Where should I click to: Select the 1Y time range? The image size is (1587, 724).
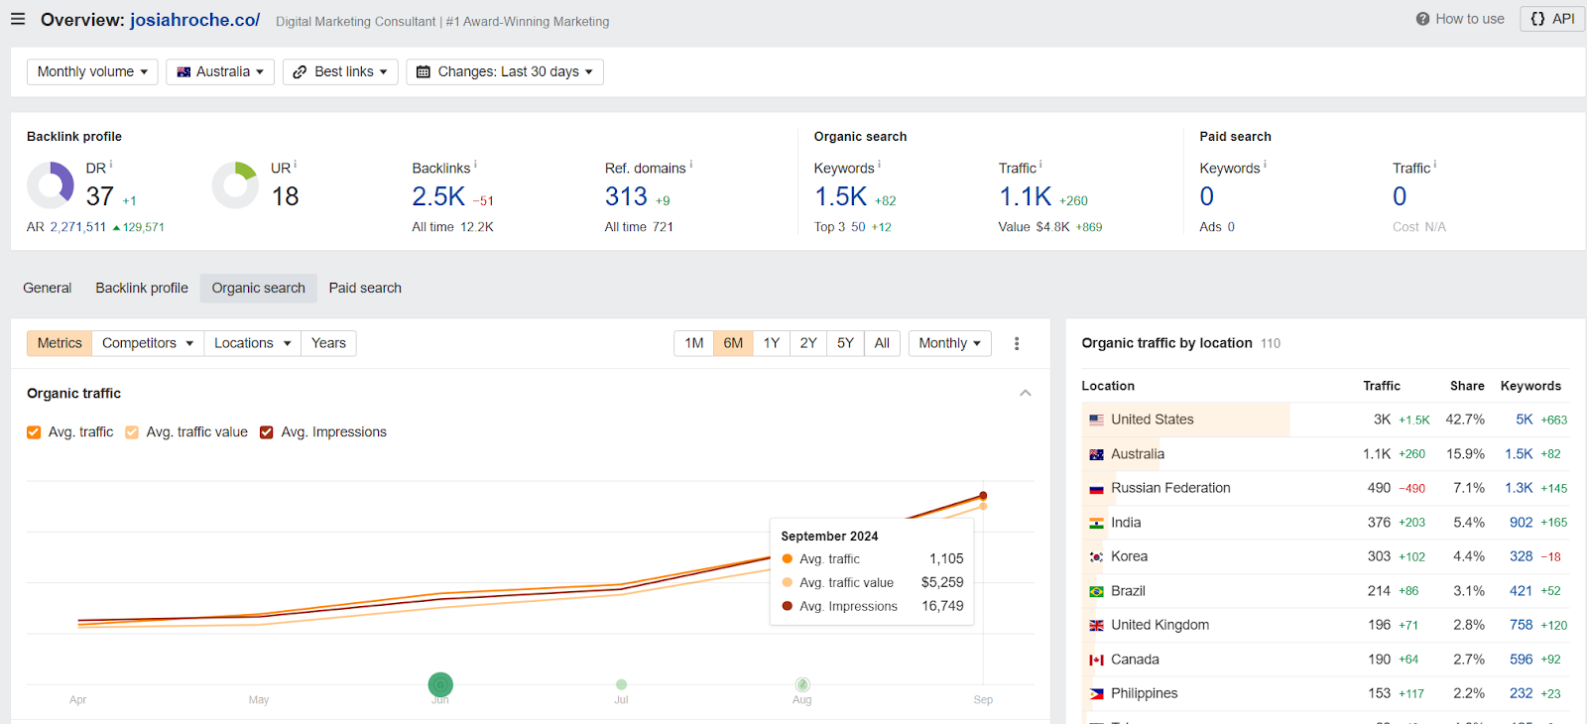pos(771,343)
